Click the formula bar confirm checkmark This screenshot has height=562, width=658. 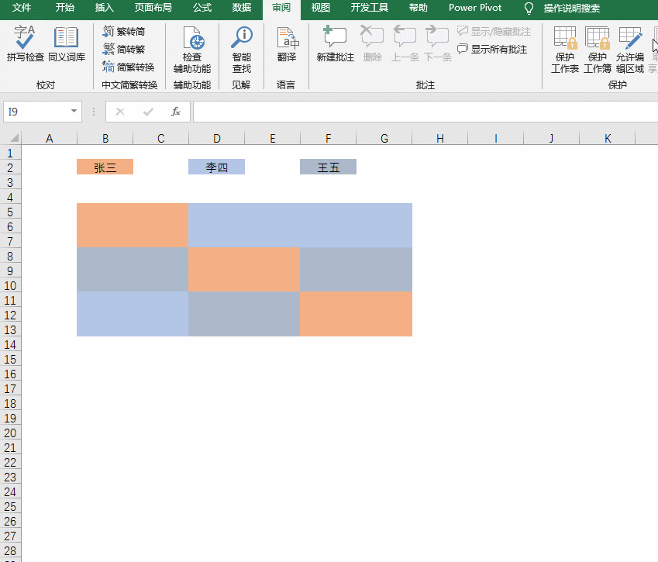[148, 112]
